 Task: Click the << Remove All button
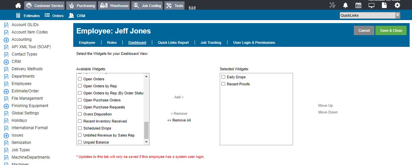(179, 120)
